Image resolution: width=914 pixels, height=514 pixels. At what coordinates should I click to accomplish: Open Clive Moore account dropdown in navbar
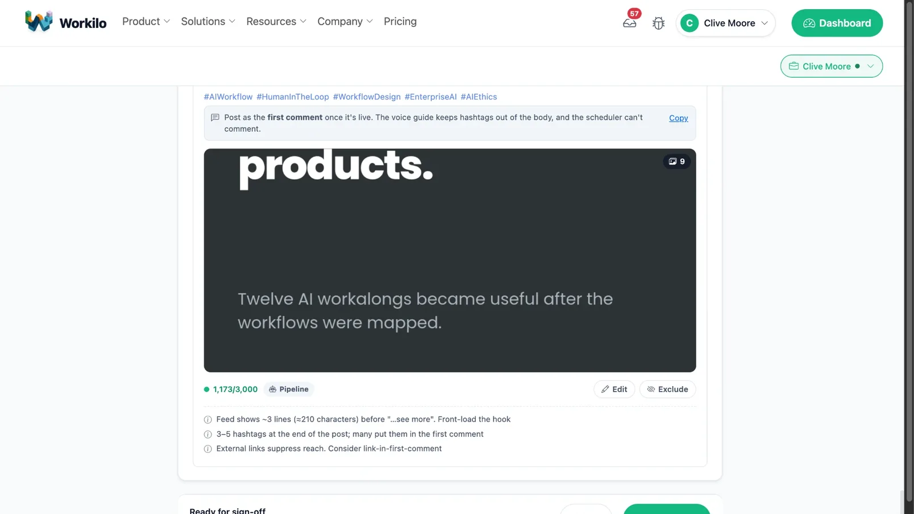pyautogui.click(x=725, y=23)
